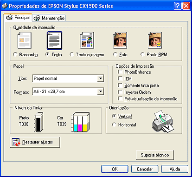This screenshot has height=177, width=192.
Task: Click the question mark help button in title bar
Action: click(178, 6)
